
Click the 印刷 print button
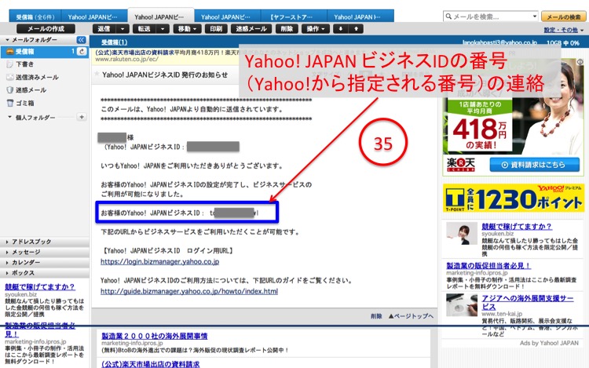click(x=216, y=29)
